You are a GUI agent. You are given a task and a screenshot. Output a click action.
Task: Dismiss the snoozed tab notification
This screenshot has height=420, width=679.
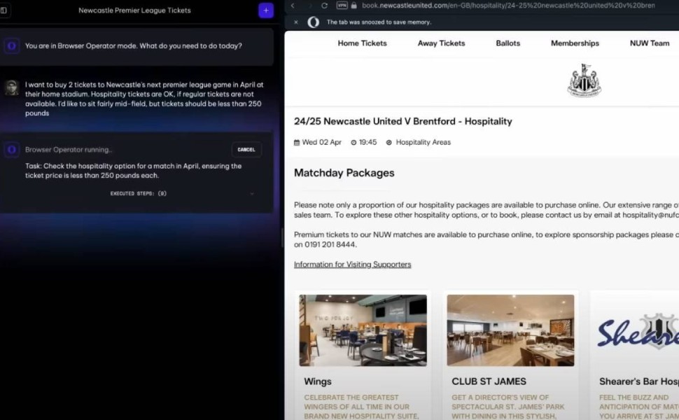click(x=296, y=22)
